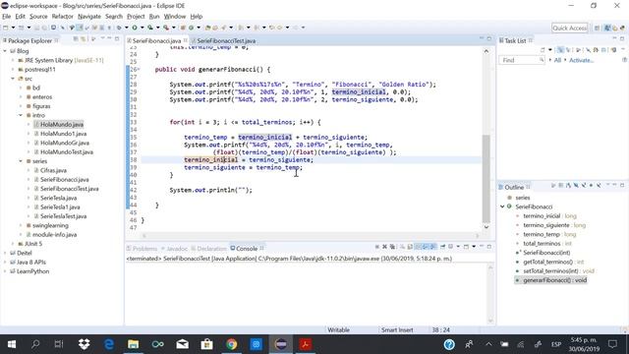Open the Run button dropdown arrow
Image resolution: width=629 pixels, height=354 pixels.
click(142, 28)
